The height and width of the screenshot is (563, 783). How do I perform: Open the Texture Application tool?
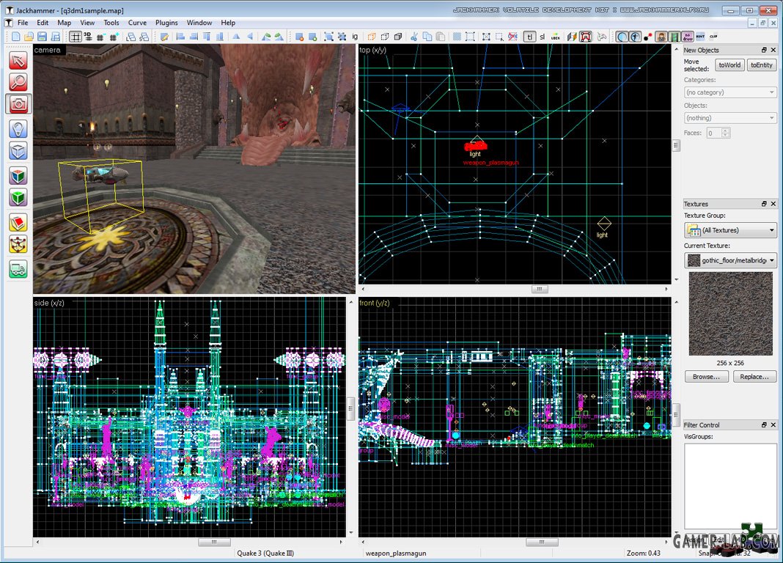tap(18, 176)
